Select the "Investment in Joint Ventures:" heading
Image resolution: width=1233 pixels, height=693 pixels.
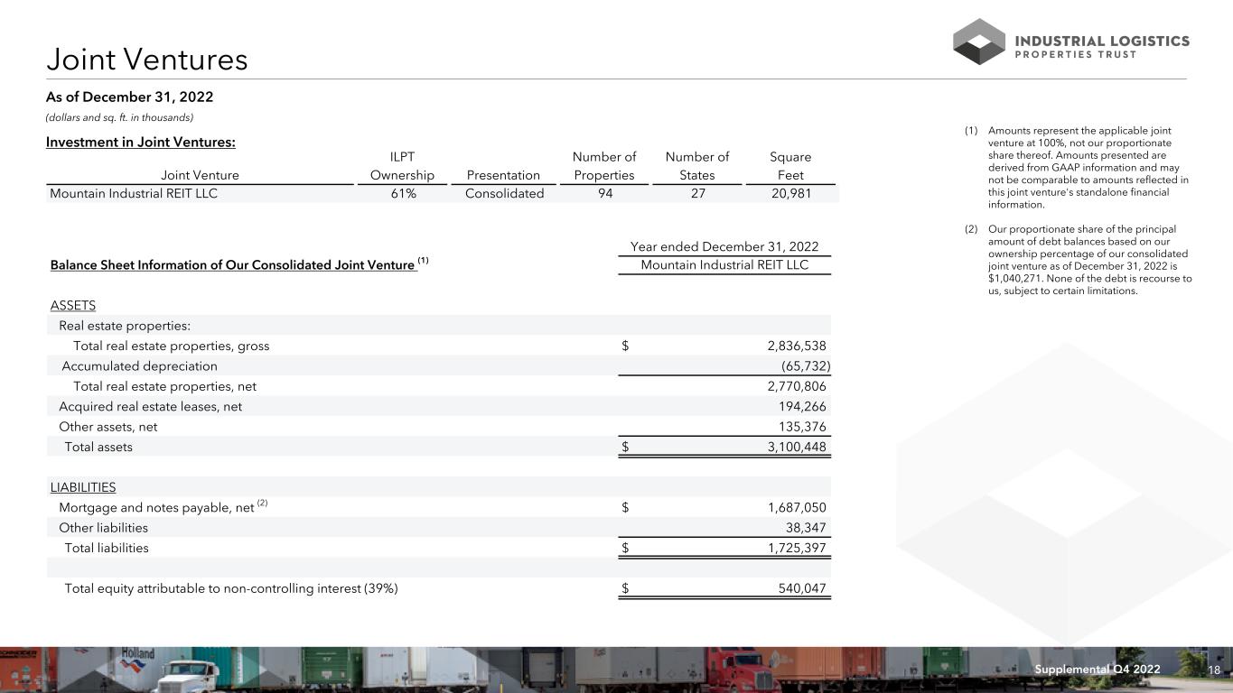(x=141, y=142)
